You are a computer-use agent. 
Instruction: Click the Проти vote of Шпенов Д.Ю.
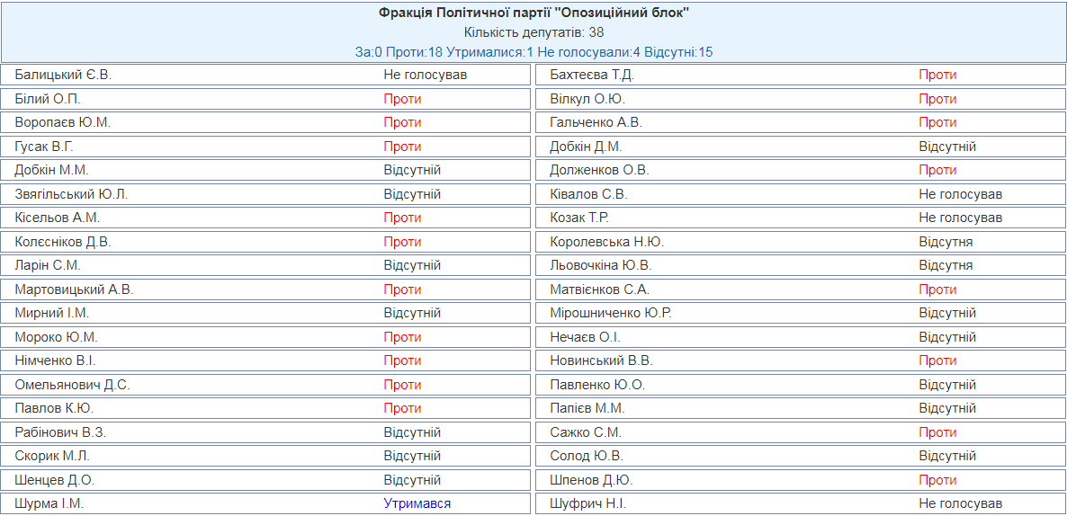(x=937, y=481)
